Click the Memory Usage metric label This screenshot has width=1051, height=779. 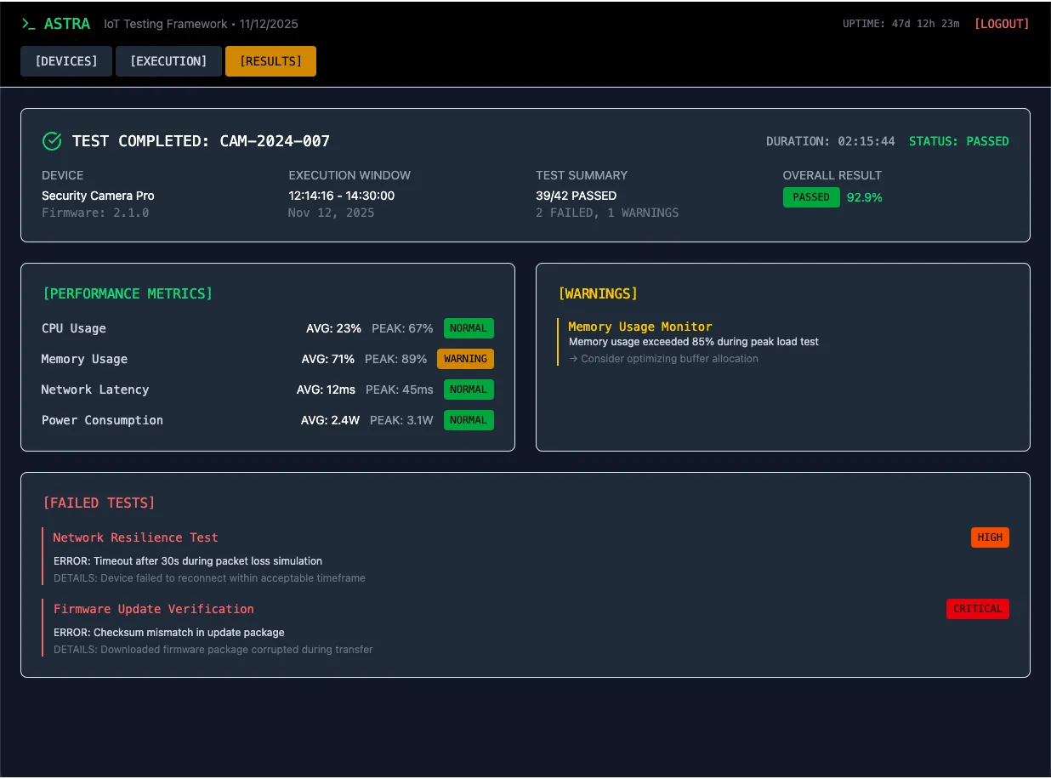(x=84, y=359)
